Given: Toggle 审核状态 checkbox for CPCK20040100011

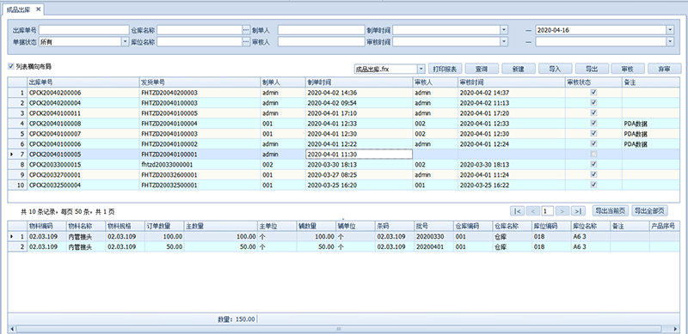Looking at the screenshot, I should [x=593, y=113].
